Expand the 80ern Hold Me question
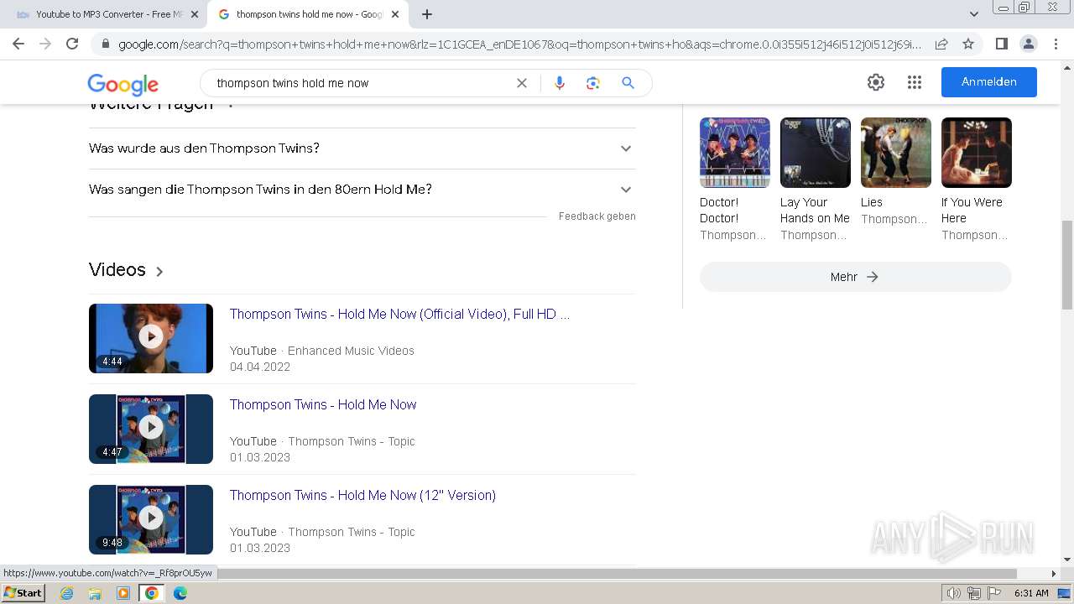Screen dimensions: 1074x604 pos(362,190)
